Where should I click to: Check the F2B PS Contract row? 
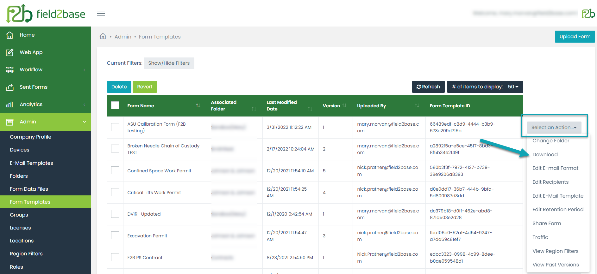coord(115,257)
